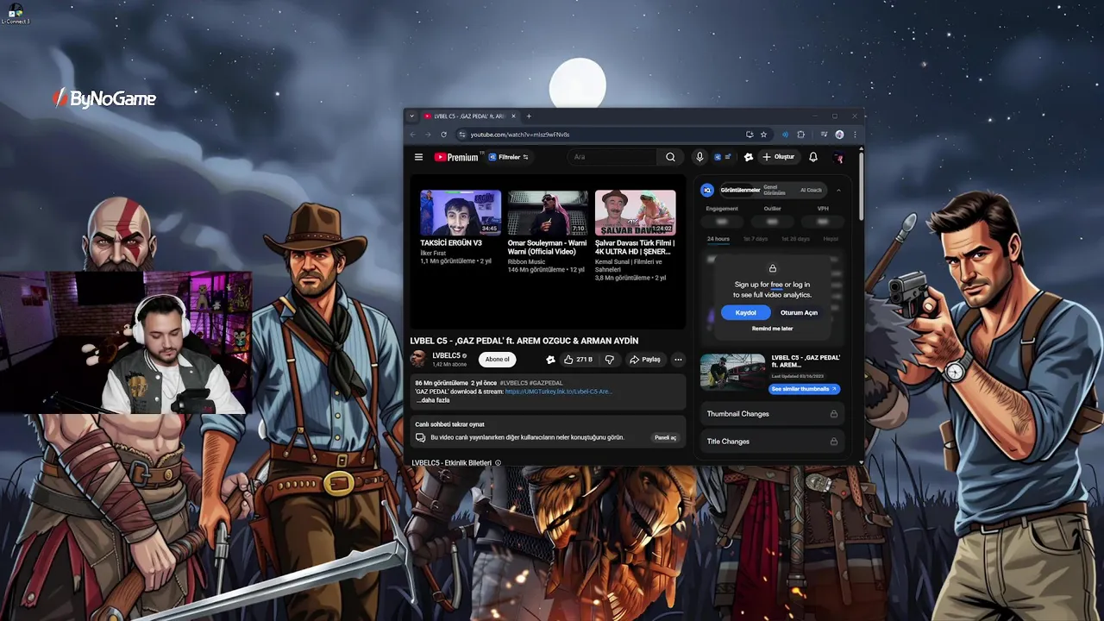The height and width of the screenshot is (621, 1104).
Task: Open the LVBELC5 channel name
Action: click(x=446, y=355)
